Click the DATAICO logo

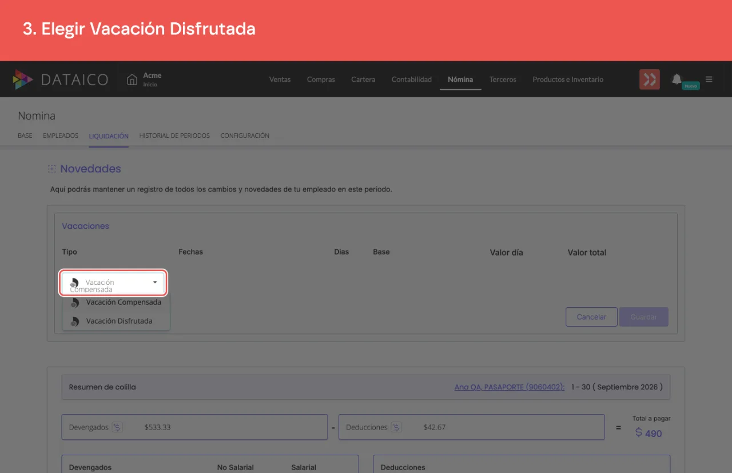pos(61,80)
